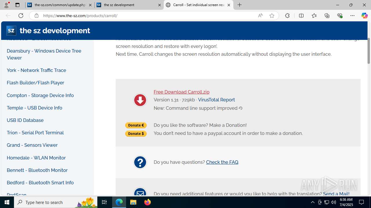Viewport: 371px width, 208px height.
Task: Open taskbar clock and date
Action: pyautogui.click(x=346, y=202)
